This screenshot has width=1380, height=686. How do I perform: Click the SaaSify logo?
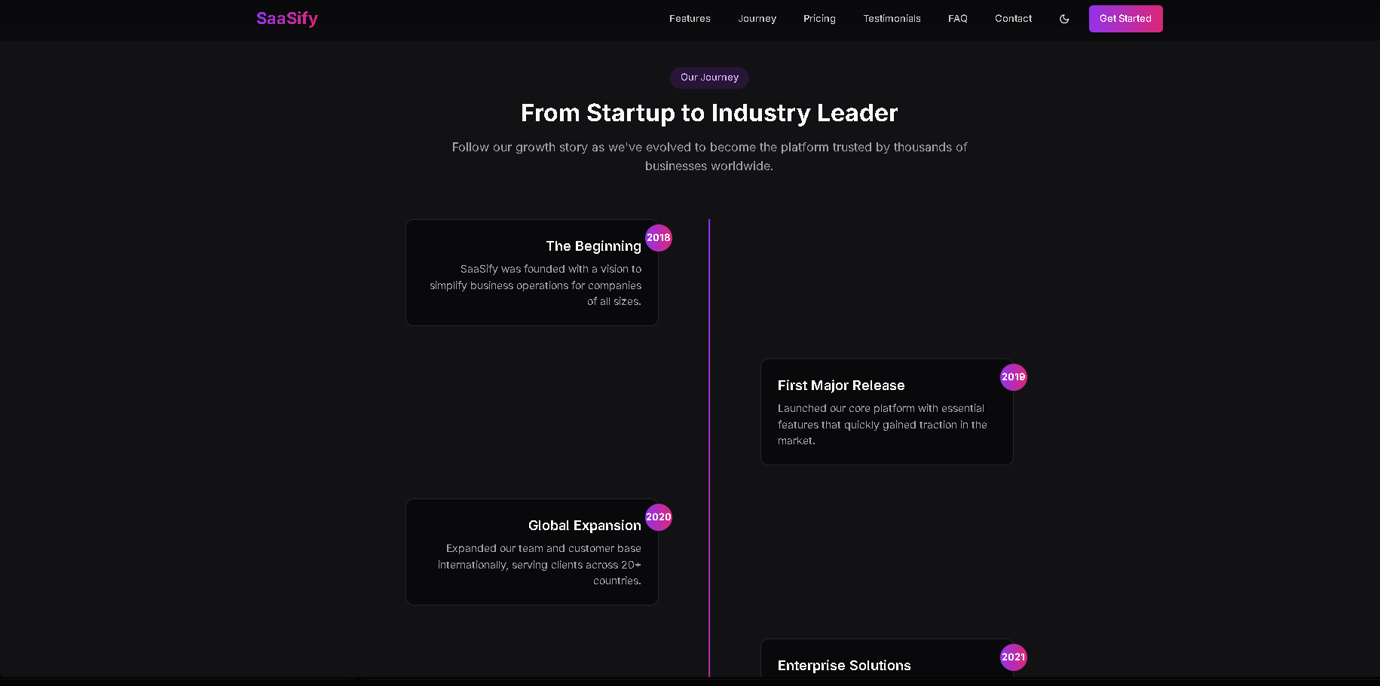point(287,18)
